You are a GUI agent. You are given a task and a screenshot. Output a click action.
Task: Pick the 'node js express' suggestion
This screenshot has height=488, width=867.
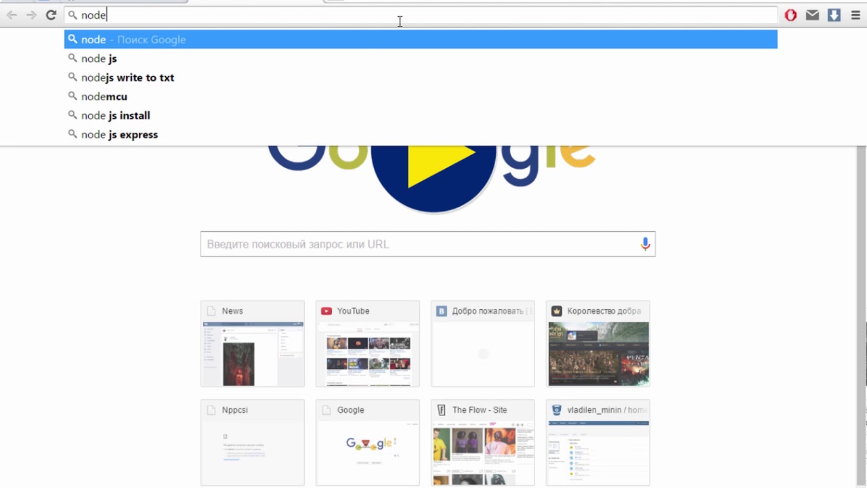click(421, 134)
